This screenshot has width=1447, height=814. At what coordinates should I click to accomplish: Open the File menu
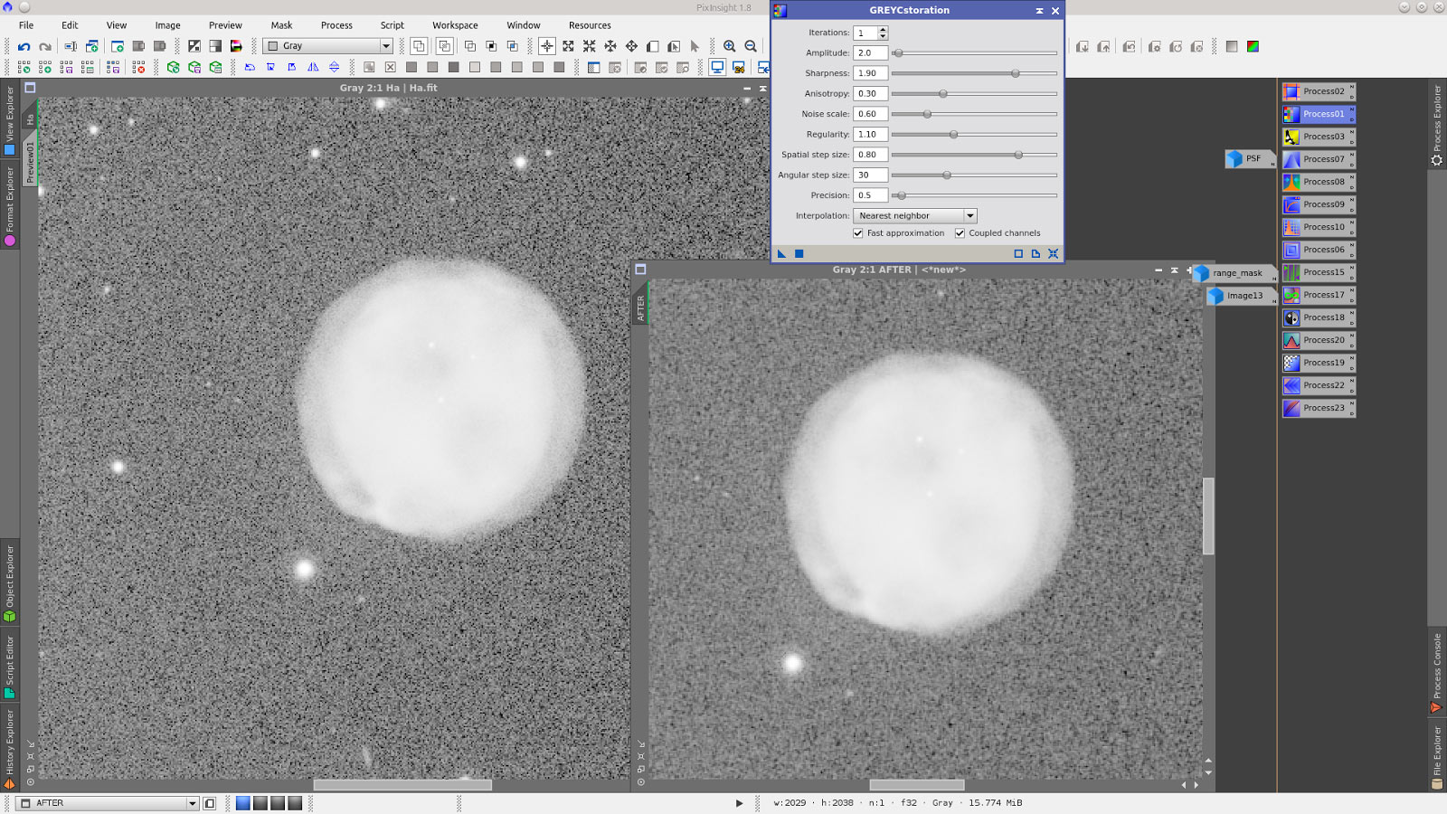click(x=26, y=25)
